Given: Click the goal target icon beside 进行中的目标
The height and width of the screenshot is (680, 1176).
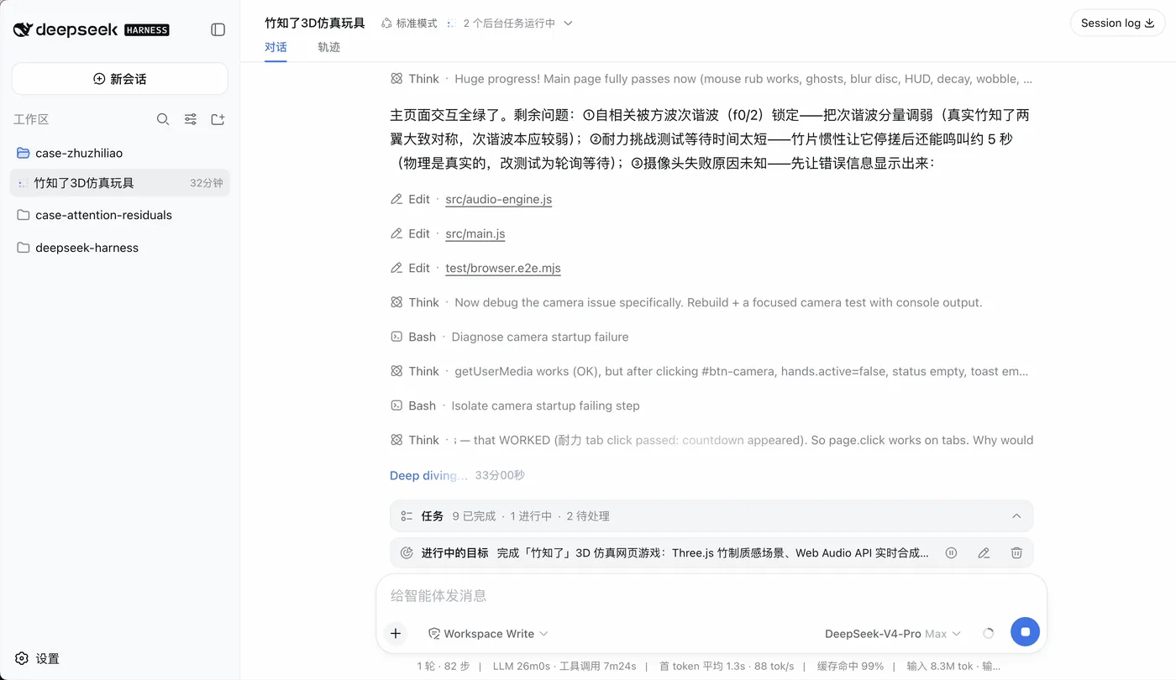Looking at the screenshot, I should point(407,553).
